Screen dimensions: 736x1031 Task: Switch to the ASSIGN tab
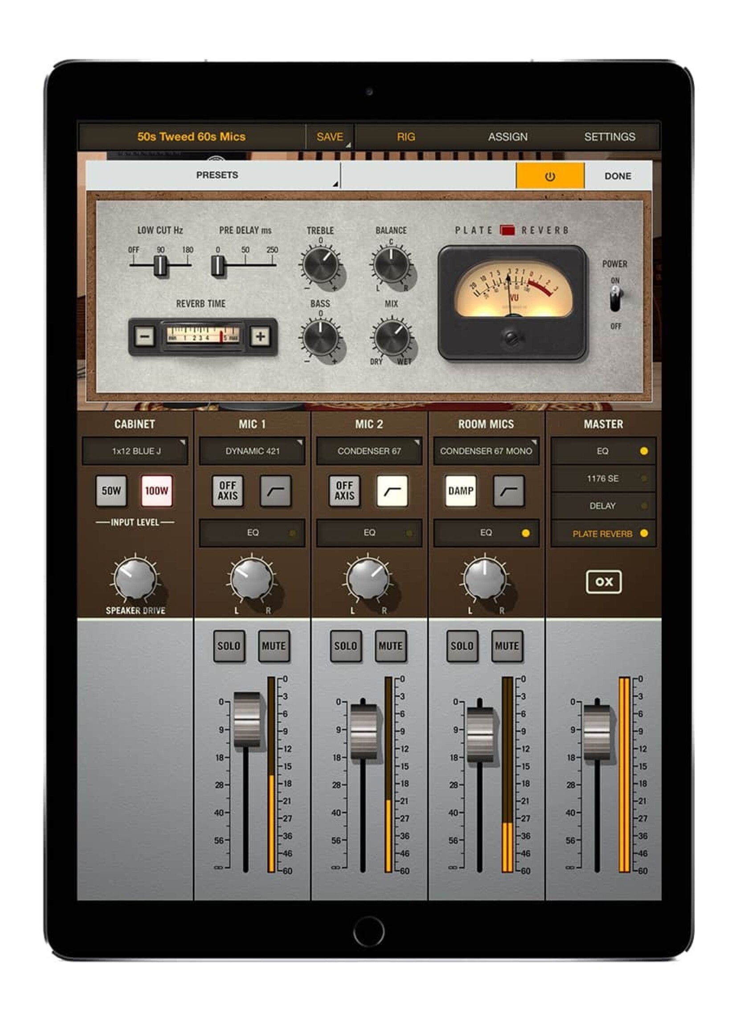coord(507,136)
